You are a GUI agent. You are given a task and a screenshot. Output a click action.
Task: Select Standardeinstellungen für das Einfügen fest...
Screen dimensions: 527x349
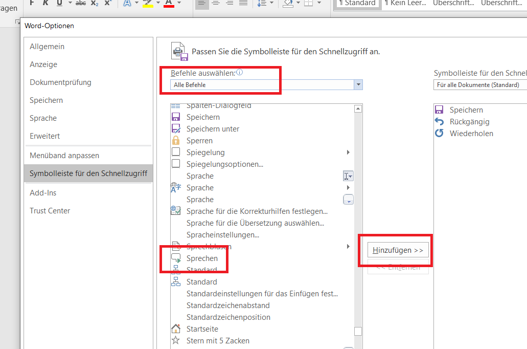click(x=263, y=293)
